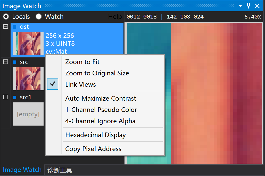Screen dimensions: 265x176
Task: Click the blue square icon beside src1
Action: (14, 97)
